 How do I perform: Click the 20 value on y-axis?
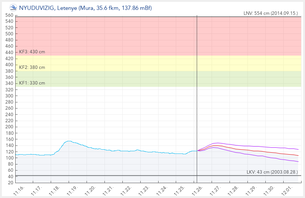(11, 183)
